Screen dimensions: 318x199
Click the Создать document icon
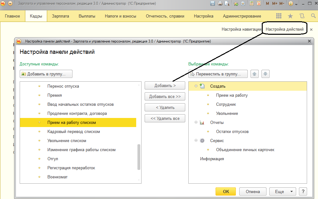pyautogui.click(x=202, y=86)
